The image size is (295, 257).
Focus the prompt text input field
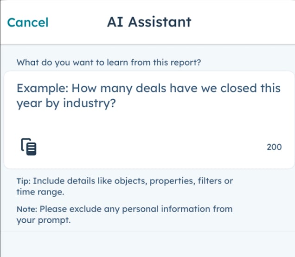pos(148,120)
